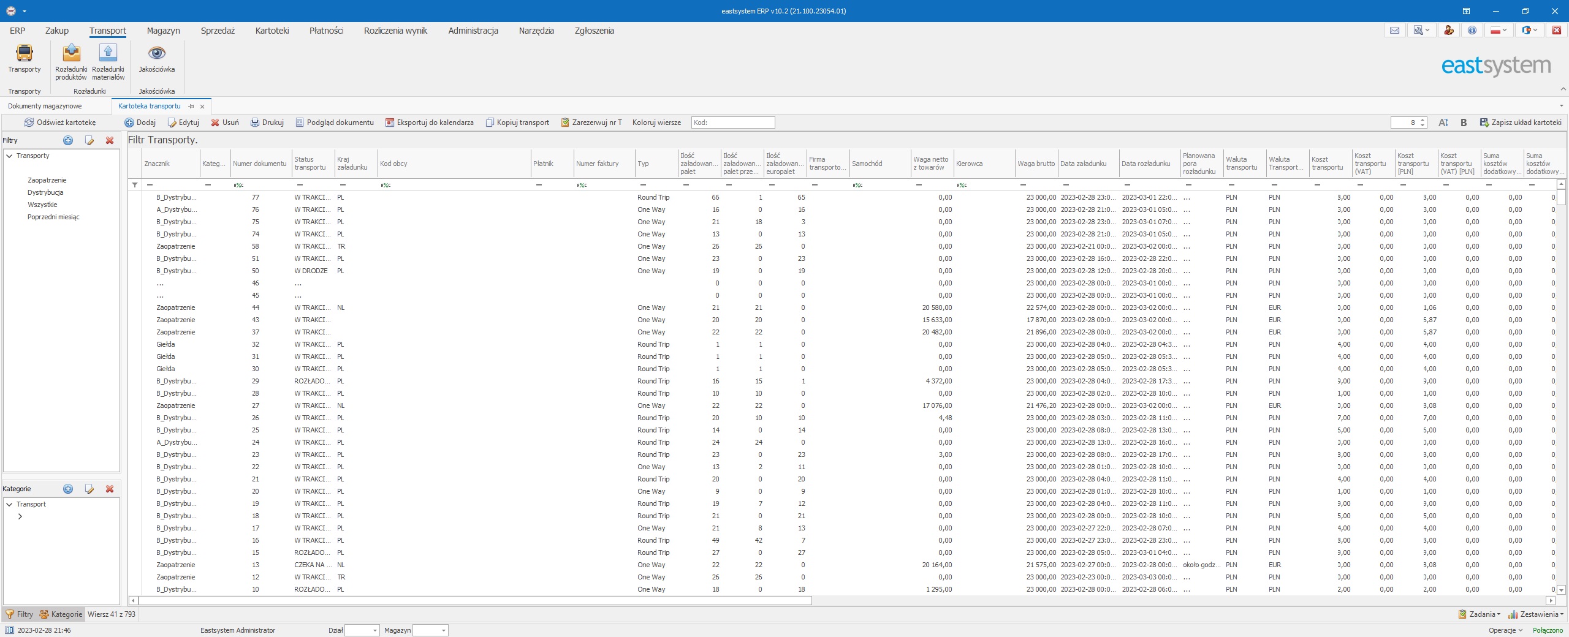Viewport: 1569px width, 637px height.
Task: Open the Magazyn menu
Action: (163, 31)
